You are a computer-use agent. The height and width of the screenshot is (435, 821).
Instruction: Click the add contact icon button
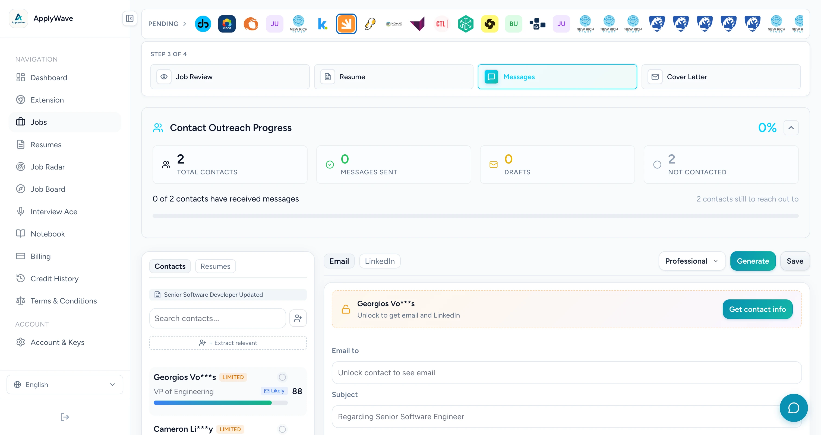(x=298, y=318)
